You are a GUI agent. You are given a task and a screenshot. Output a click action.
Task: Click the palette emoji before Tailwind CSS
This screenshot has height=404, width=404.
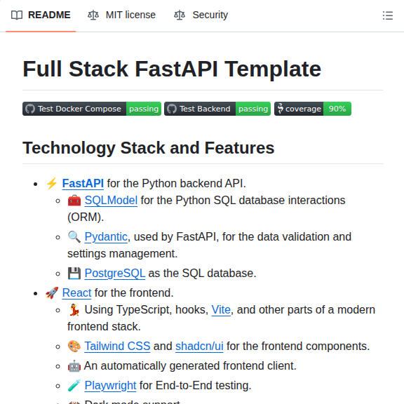pyautogui.click(x=74, y=346)
